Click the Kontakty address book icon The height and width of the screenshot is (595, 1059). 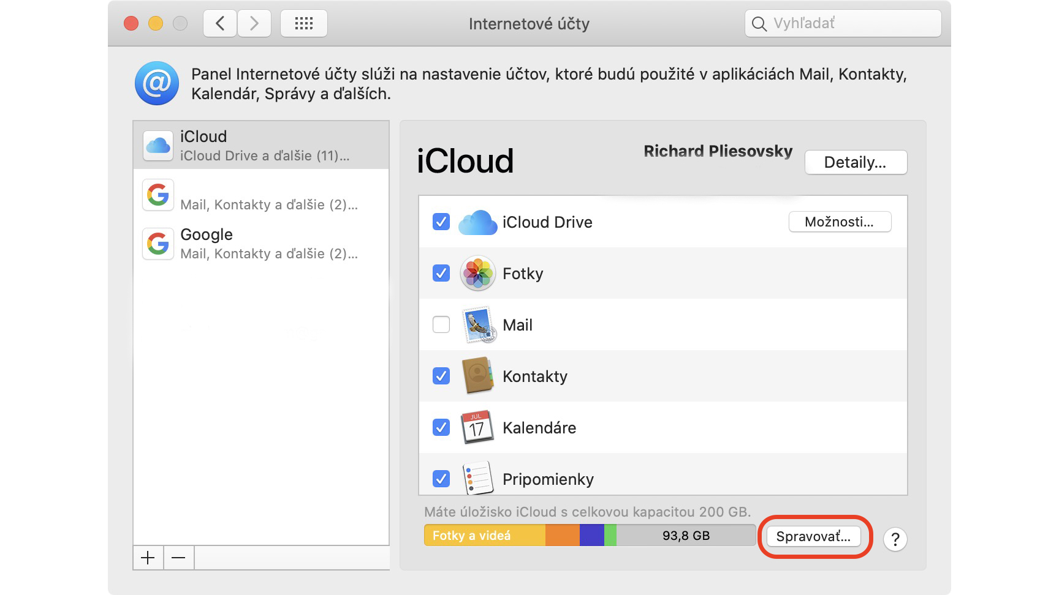coord(478,376)
